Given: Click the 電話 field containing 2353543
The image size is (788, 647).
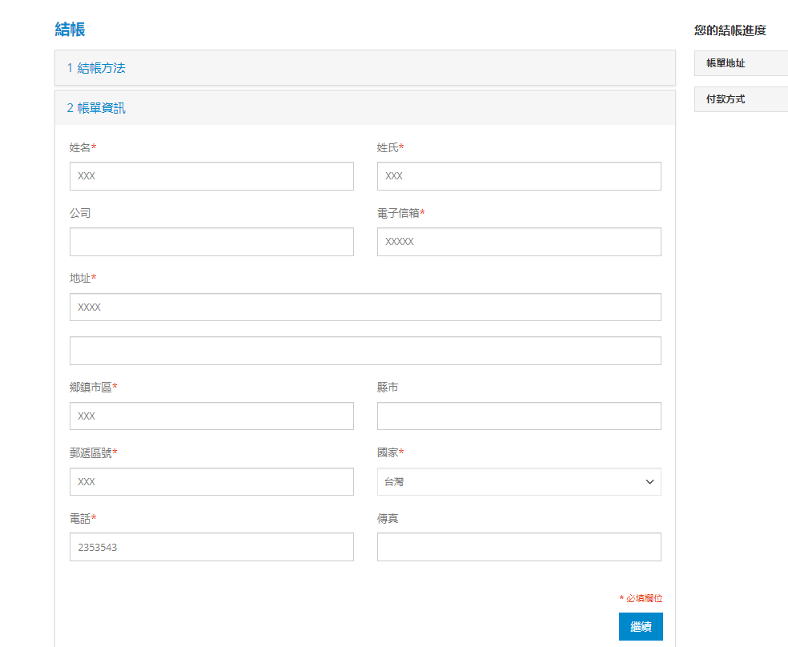Looking at the screenshot, I should [x=211, y=547].
